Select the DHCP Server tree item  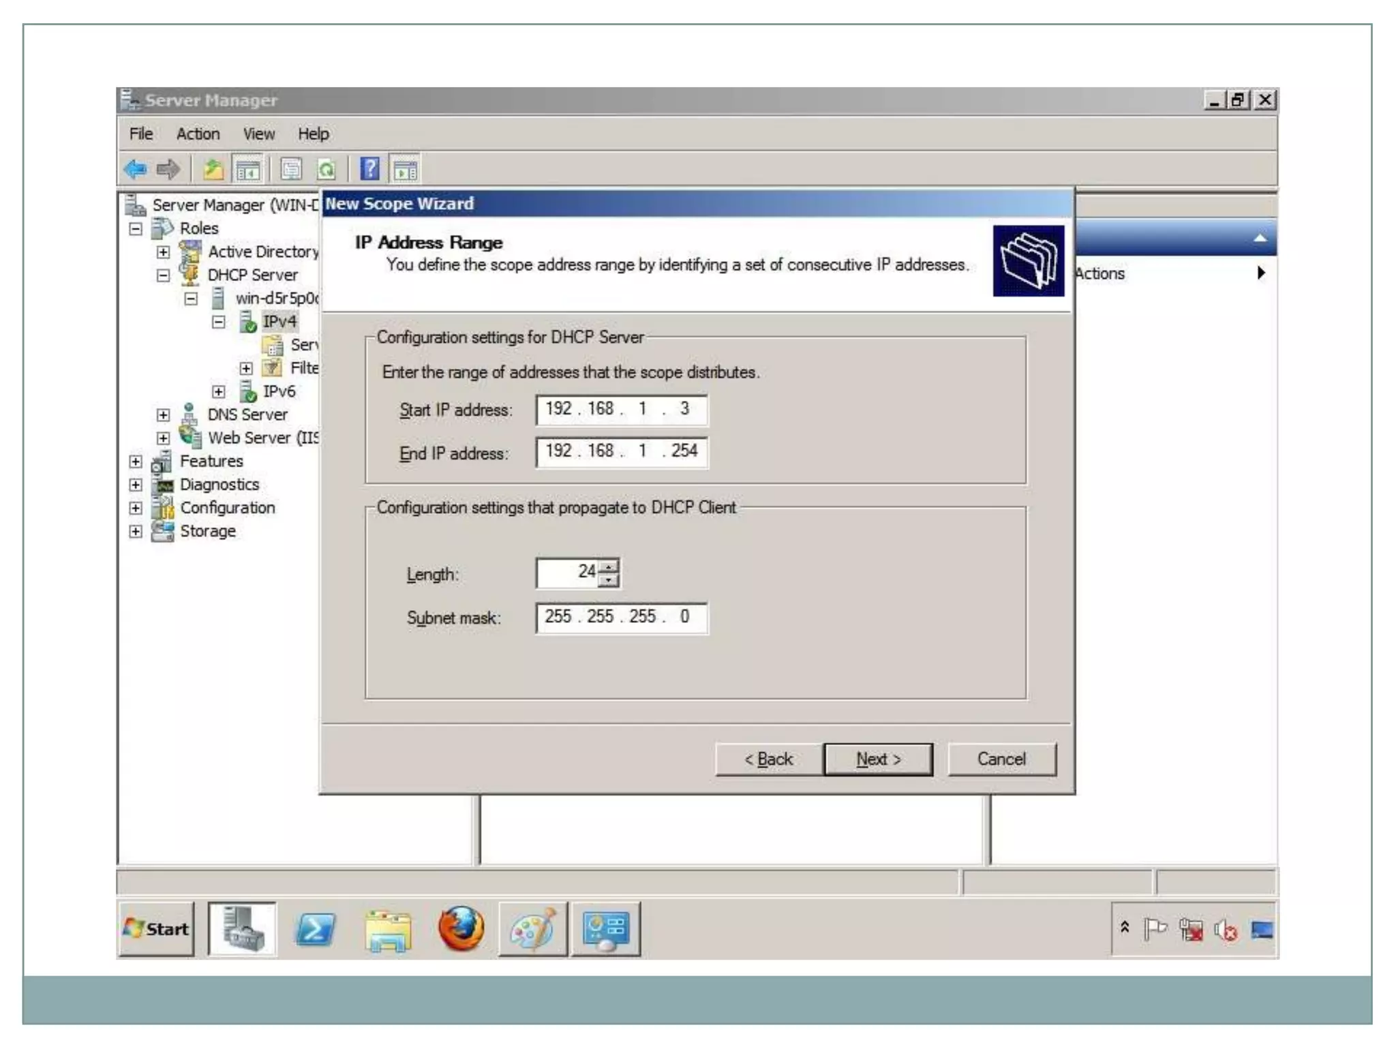(252, 275)
